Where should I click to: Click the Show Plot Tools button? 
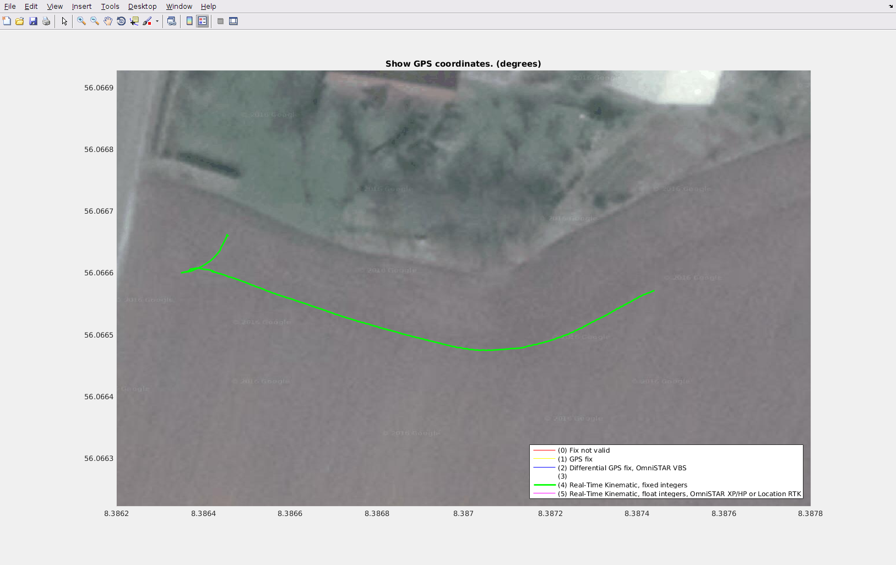(233, 21)
